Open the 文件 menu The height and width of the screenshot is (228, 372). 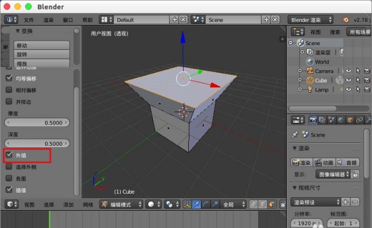tap(29, 20)
